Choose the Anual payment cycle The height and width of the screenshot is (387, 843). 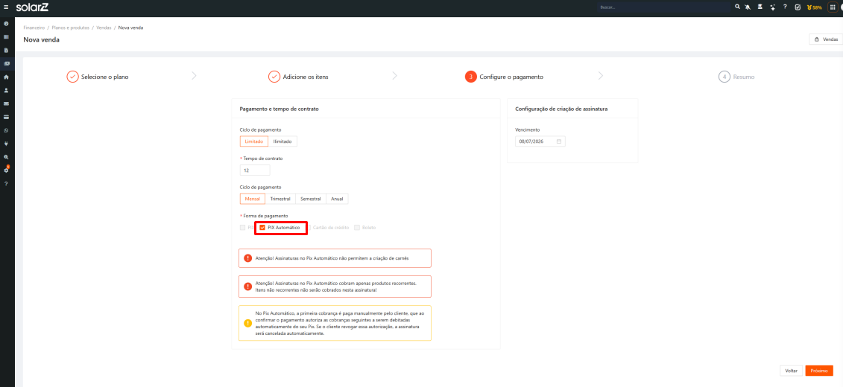tap(338, 199)
